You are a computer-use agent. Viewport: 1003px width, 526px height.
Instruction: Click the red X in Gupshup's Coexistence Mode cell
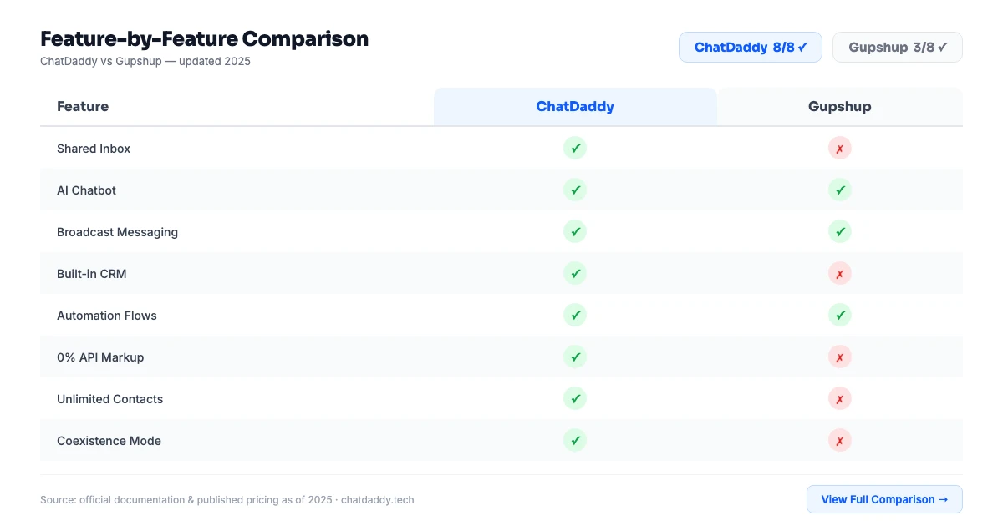(840, 440)
